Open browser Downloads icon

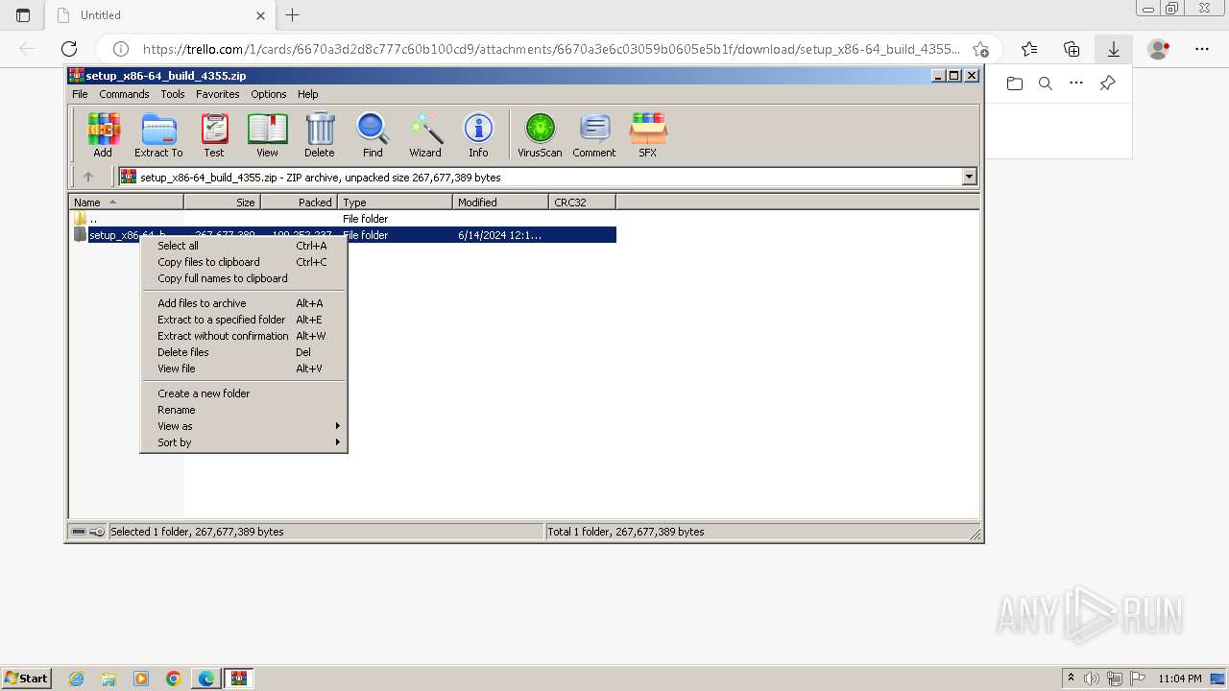click(x=1114, y=49)
